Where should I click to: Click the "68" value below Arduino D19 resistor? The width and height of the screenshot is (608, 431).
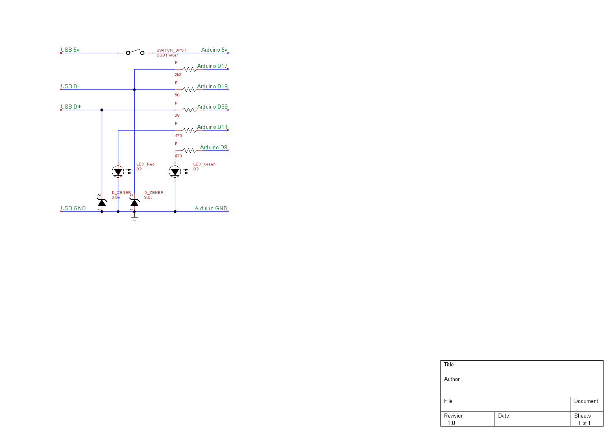pos(177,95)
